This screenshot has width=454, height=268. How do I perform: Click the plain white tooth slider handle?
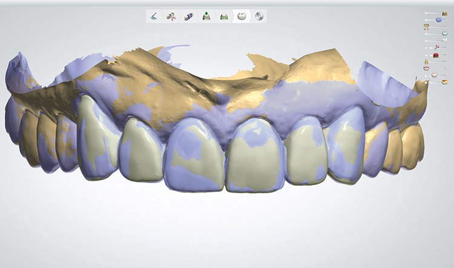(445, 40)
